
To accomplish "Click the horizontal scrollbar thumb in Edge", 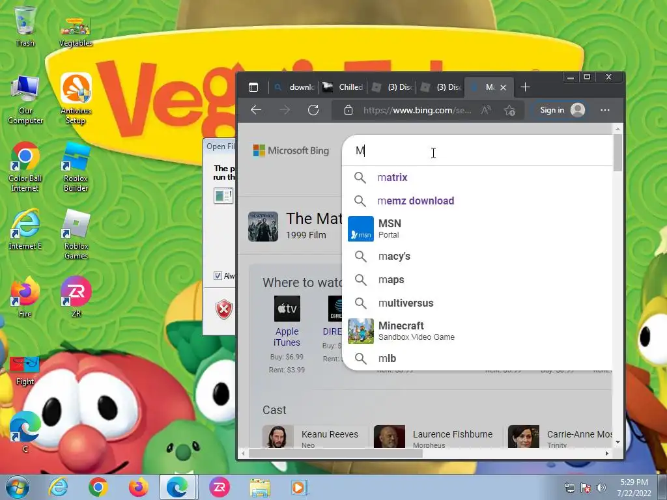I will [x=335, y=454].
